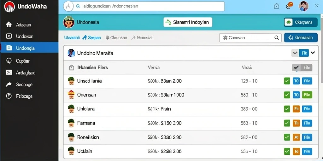
Task: Click the Caonvan search input field
Action: [250, 38]
